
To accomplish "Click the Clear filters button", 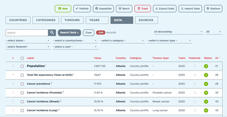I will tap(89, 32).
